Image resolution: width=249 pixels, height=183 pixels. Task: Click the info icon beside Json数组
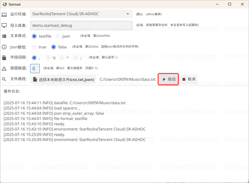(x=4, y=47)
